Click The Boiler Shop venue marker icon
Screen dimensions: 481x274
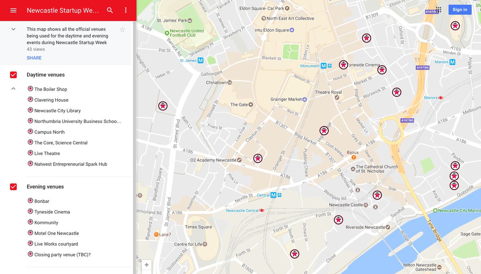click(x=30, y=89)
